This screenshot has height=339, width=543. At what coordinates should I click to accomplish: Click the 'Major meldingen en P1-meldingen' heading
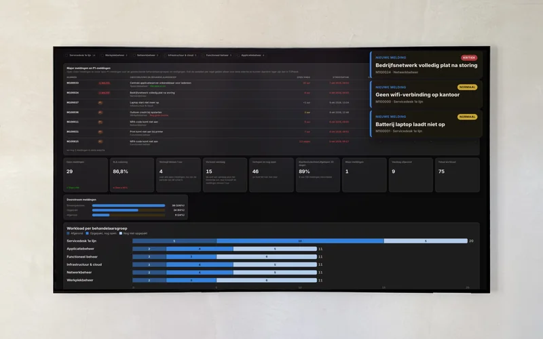click(89, 68)
